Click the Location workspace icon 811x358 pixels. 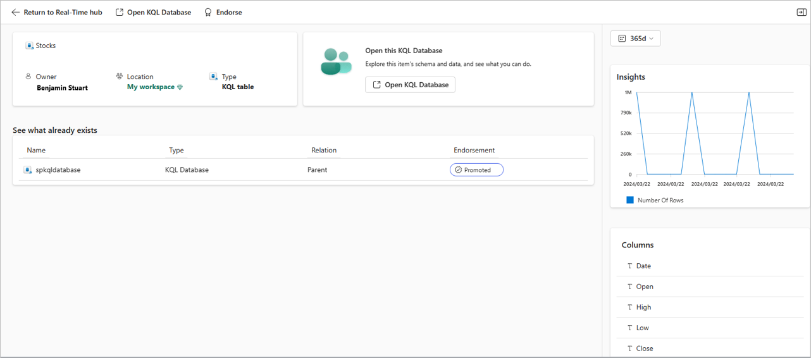pos(120,77)
